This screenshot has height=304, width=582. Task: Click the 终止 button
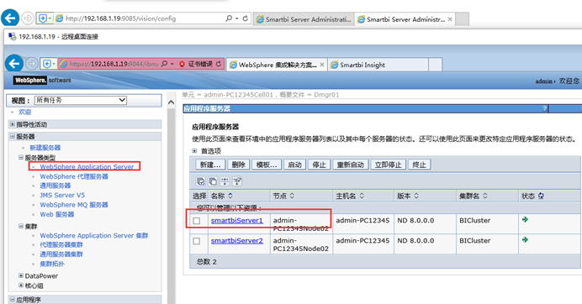pyautogui.click(x=420, y=165)
